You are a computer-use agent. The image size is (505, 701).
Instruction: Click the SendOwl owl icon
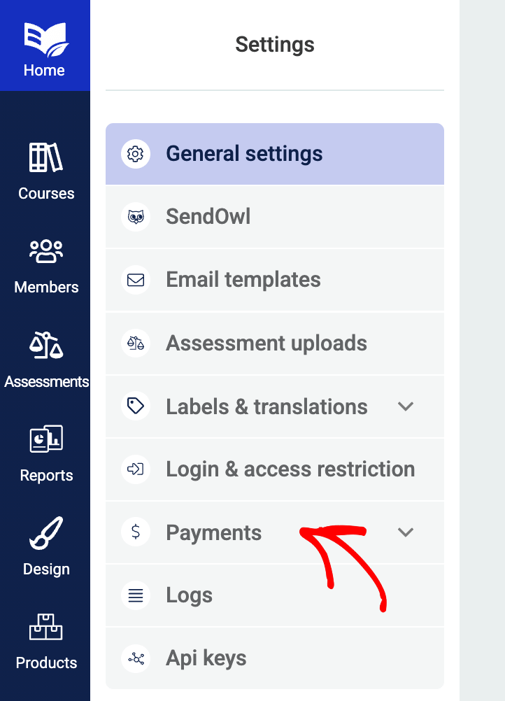point(136,217)
